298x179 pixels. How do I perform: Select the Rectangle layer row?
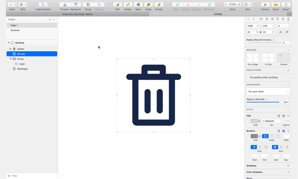32,69
